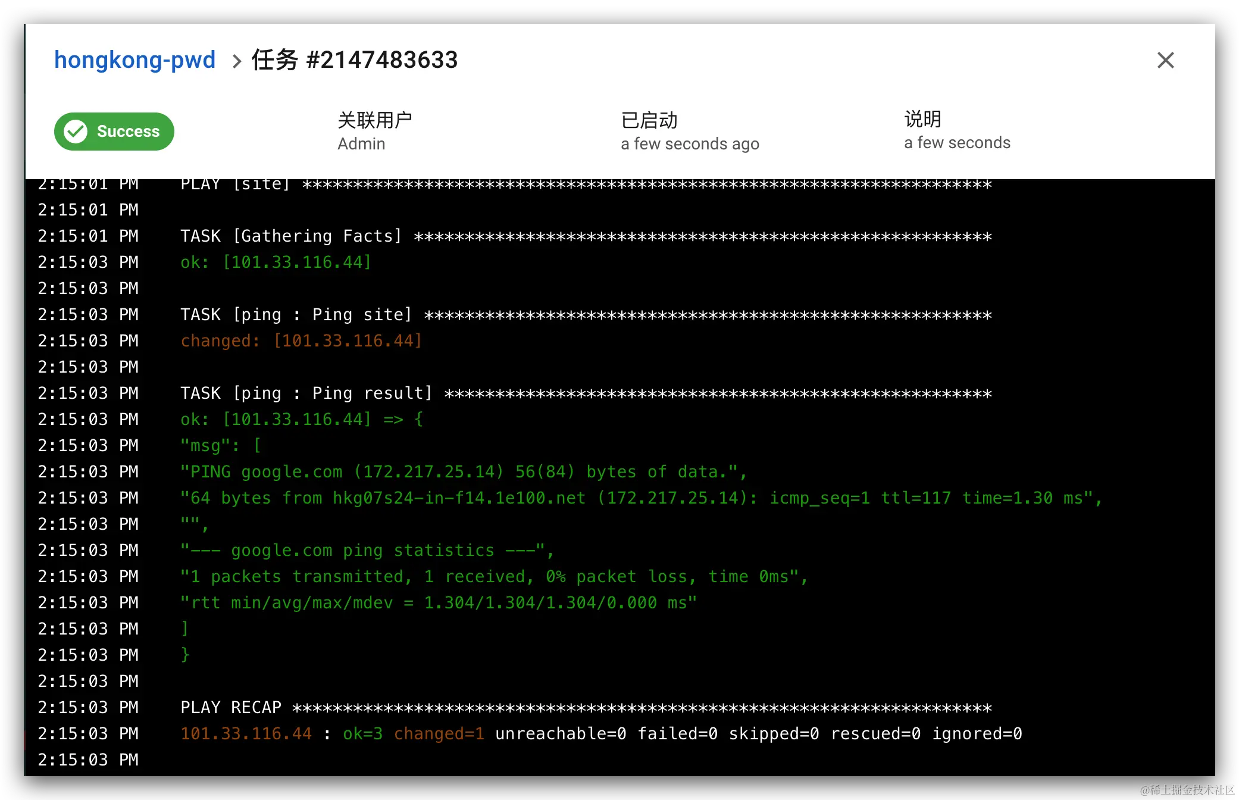This screenshot has width=1239, height=800.
Task: Click the TASK [ping : Ping site] line
Action: click(x=296, y=315)
